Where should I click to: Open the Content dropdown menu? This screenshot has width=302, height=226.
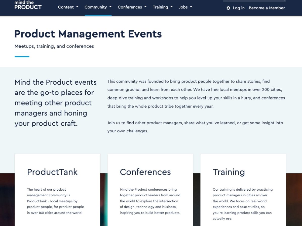(x=68, y=7)
